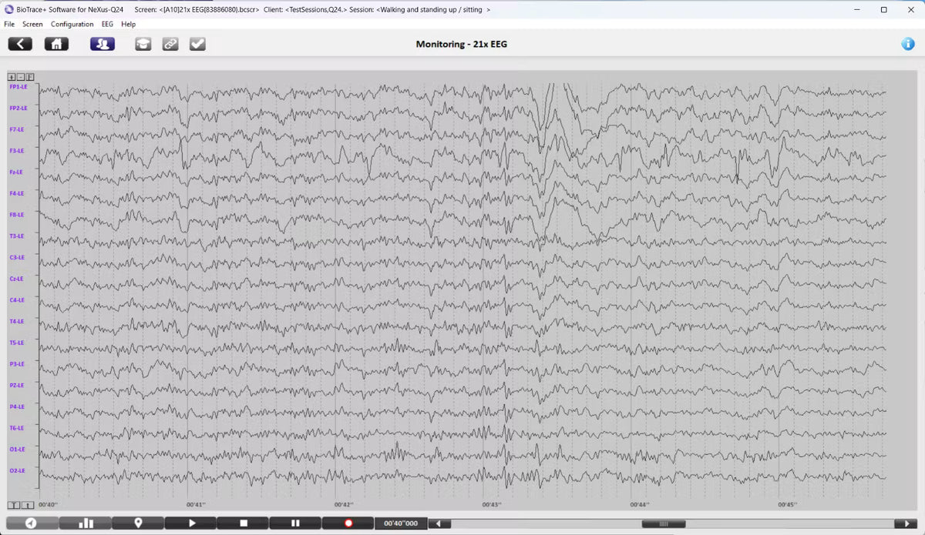The width and height of the screenshot is (925, 535).
Task: Open the blue info icon
Action: coord(908,44)
